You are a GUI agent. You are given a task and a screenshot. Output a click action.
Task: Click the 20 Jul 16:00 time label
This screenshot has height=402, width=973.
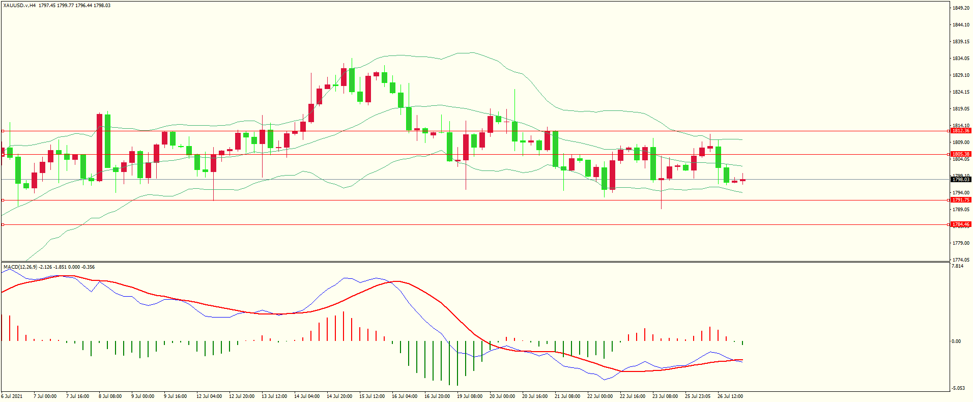(535, 396)
